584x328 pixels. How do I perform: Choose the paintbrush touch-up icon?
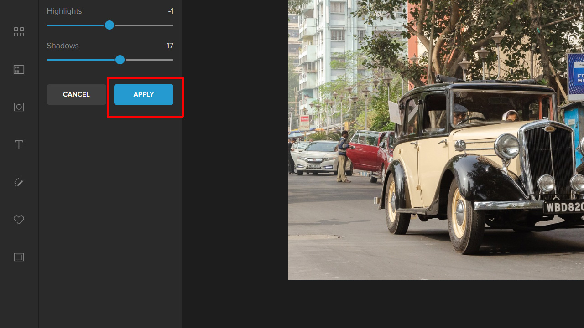coord(19,182)
